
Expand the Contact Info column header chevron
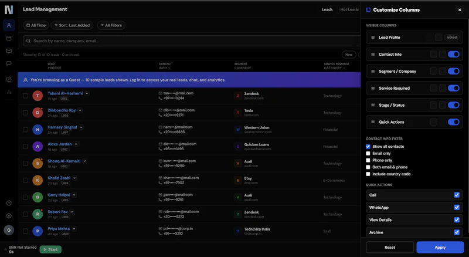169,68
